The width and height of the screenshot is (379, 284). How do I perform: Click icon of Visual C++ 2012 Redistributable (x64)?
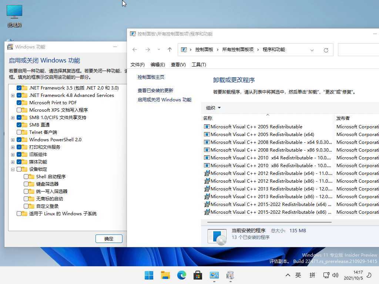tap(207, 173)
